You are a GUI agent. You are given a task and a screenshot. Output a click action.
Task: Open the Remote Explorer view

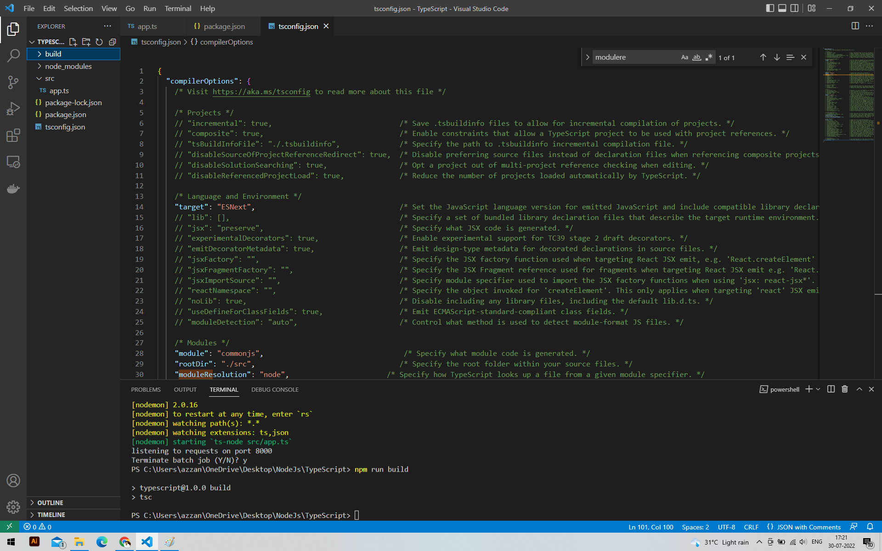coord(13,162)
